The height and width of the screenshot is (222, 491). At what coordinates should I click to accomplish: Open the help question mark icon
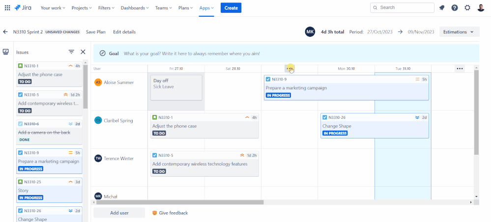455,8
